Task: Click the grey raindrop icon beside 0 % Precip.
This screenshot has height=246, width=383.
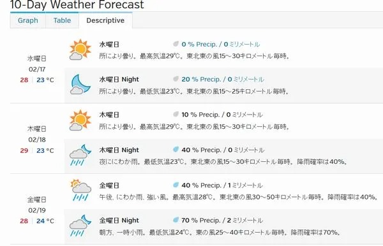Action: [176, 44]
